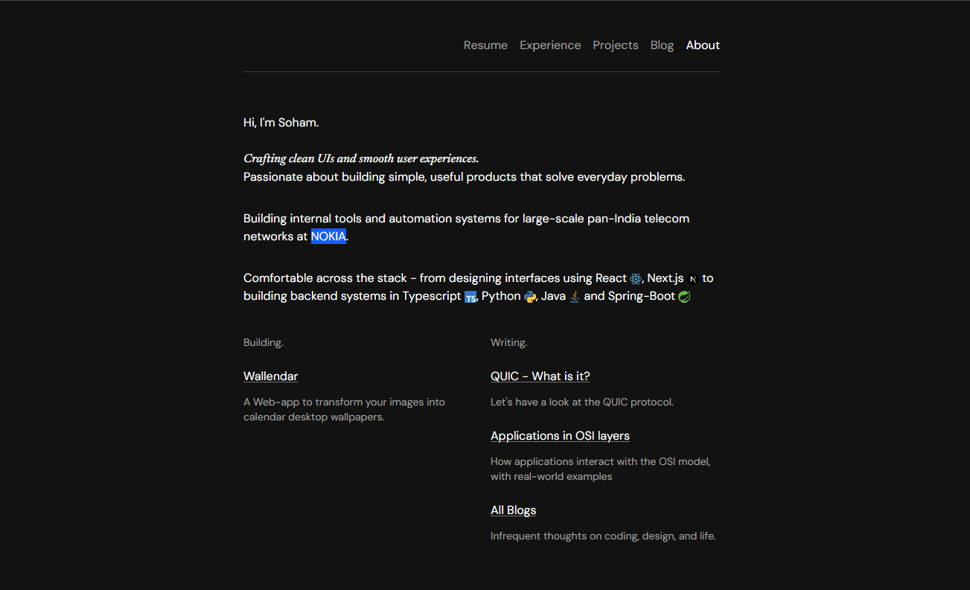Click the React atom icon
Viewport: 970px width, 590px height.
tap(636, 279)
